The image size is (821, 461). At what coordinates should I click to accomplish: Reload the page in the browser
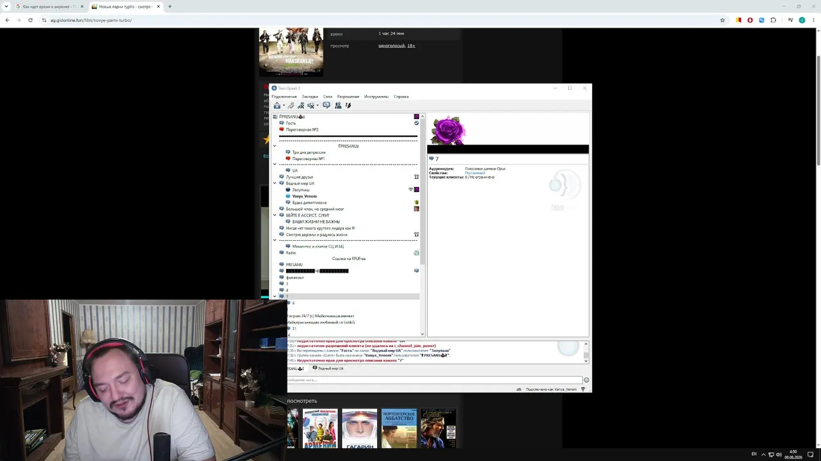click(x=30, y=20)
